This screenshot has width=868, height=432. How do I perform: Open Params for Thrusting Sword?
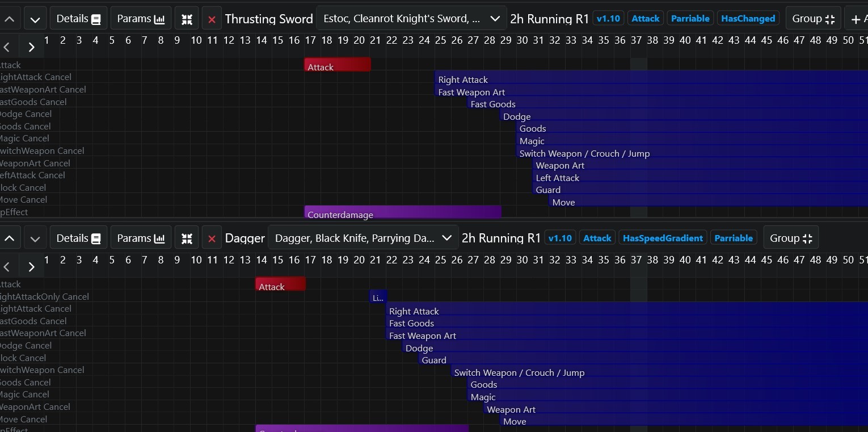click(141, 19)
